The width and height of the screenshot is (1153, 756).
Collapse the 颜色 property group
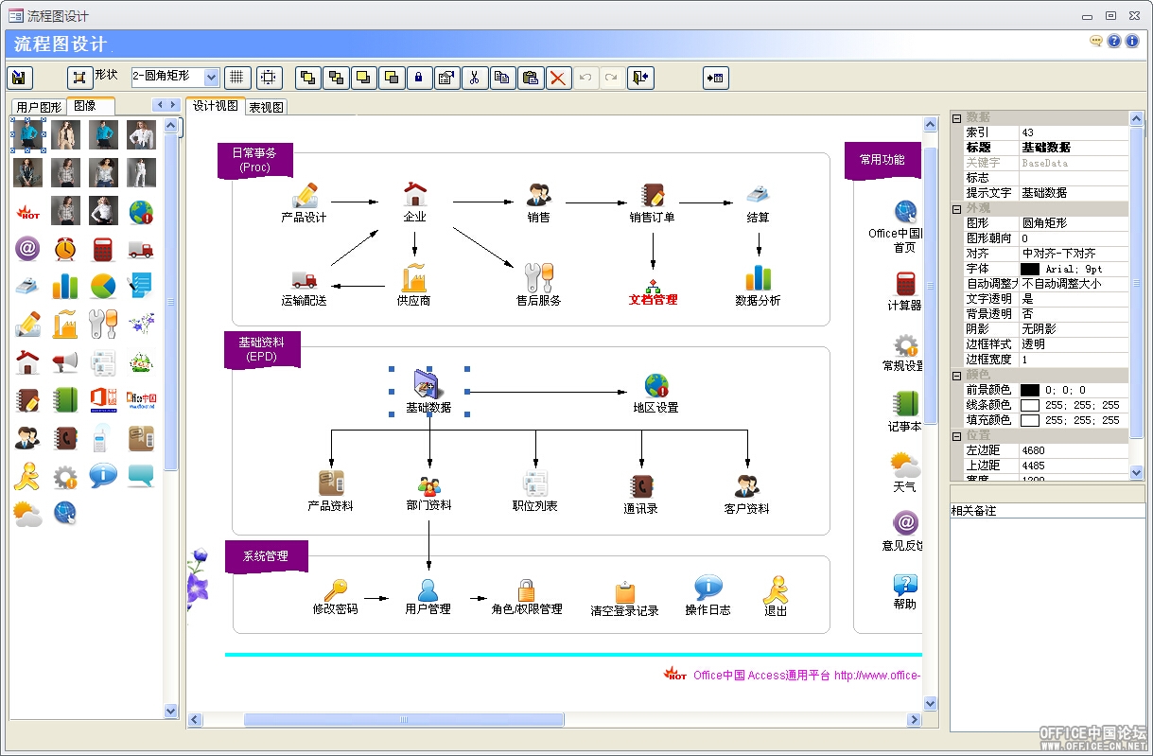click(956, 375)
